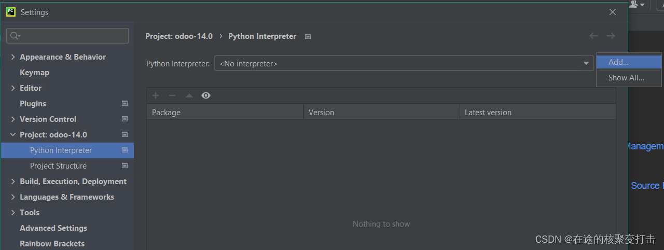
Task: Click the Version Control label
Action: tap(48, 119)
